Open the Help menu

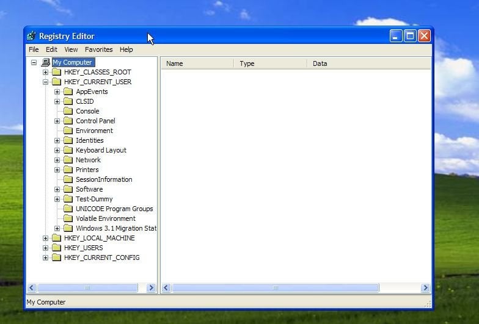[126, 49]
